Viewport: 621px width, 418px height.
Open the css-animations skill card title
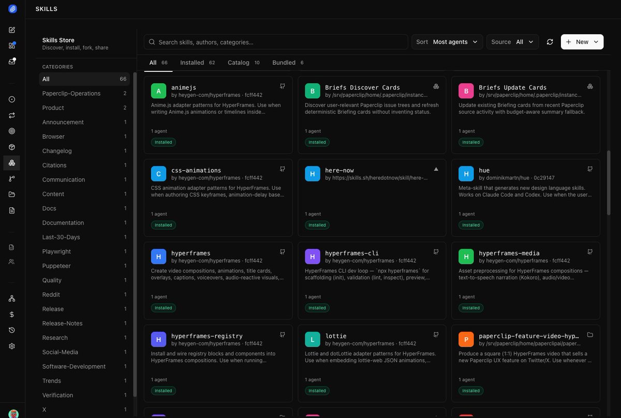[196, 170]
